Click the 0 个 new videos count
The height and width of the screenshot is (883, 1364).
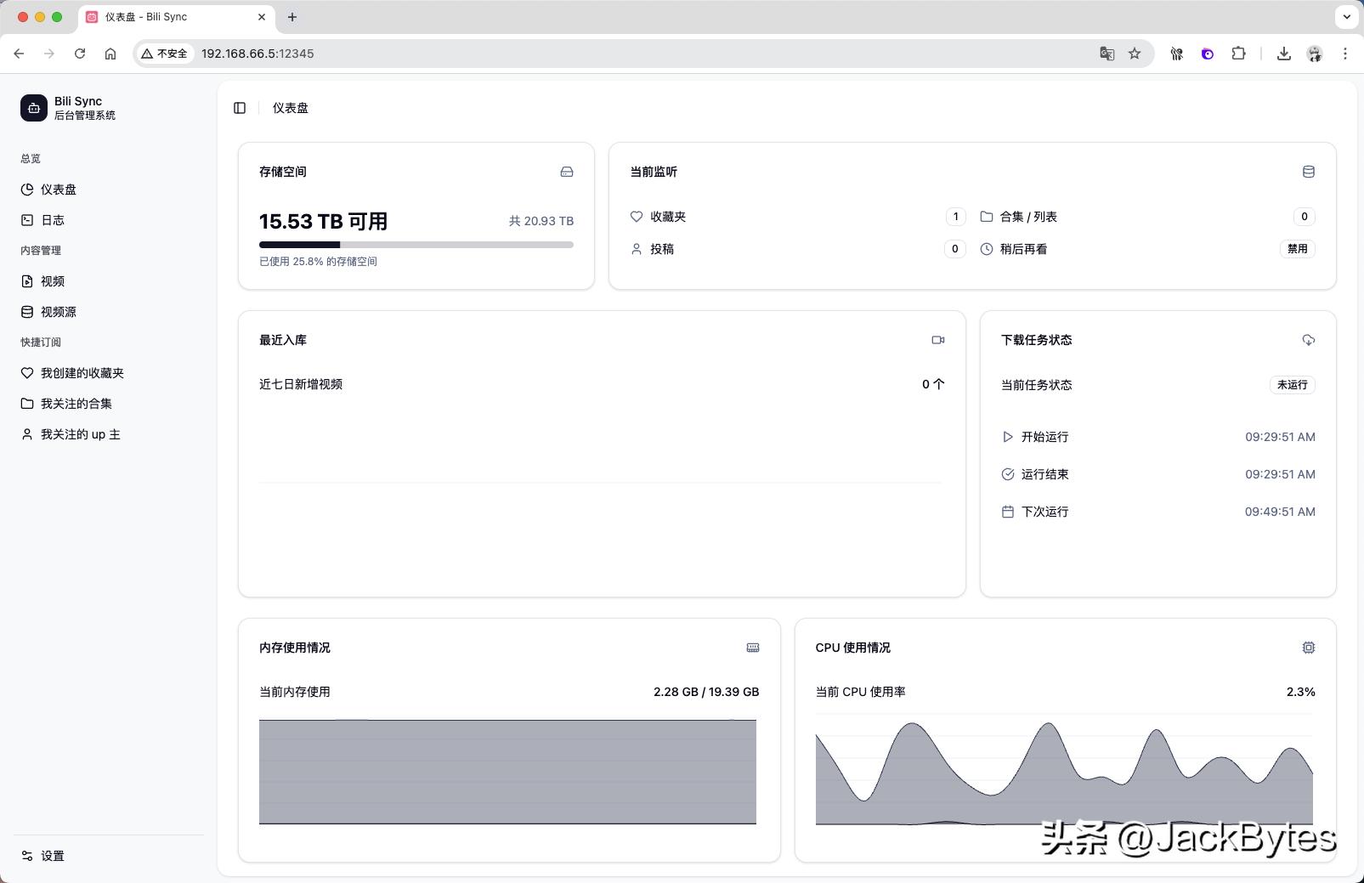tap(933, 384)
